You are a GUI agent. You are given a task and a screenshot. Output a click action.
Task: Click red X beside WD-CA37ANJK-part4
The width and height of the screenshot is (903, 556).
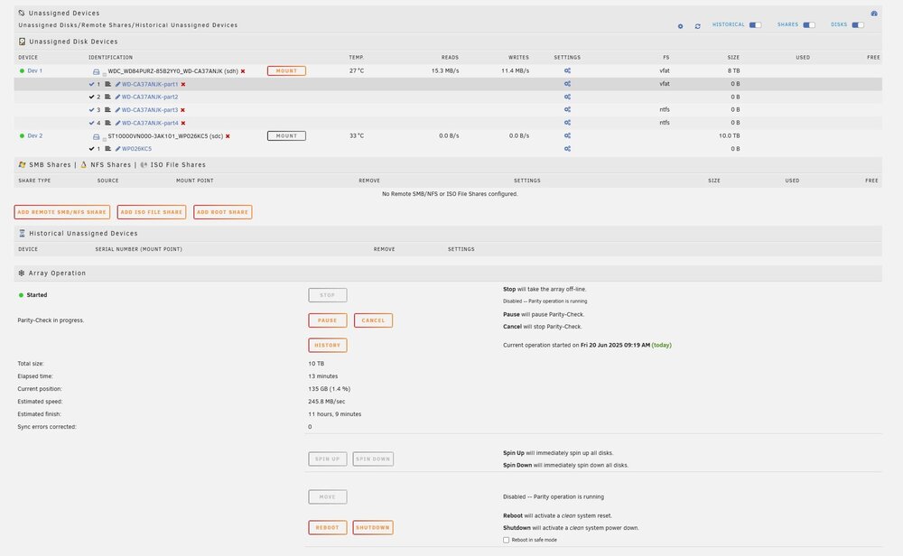183,123
